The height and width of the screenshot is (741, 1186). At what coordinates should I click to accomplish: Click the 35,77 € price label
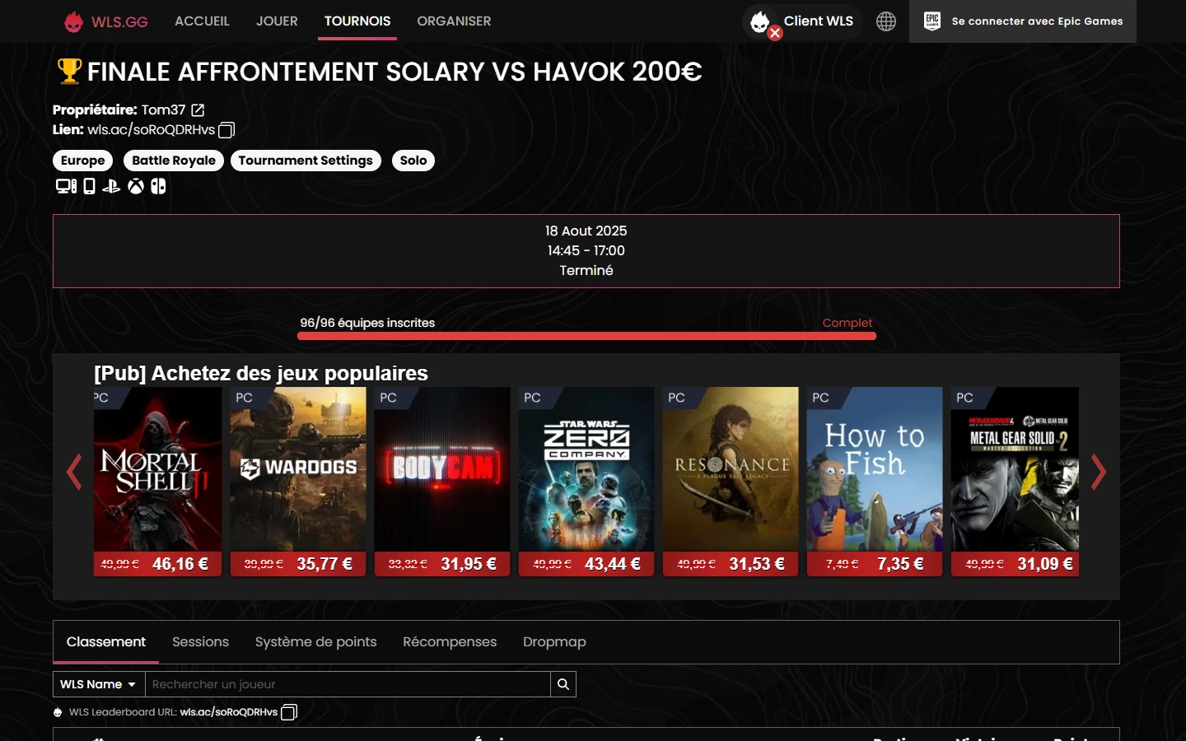[x=325, y=564]
